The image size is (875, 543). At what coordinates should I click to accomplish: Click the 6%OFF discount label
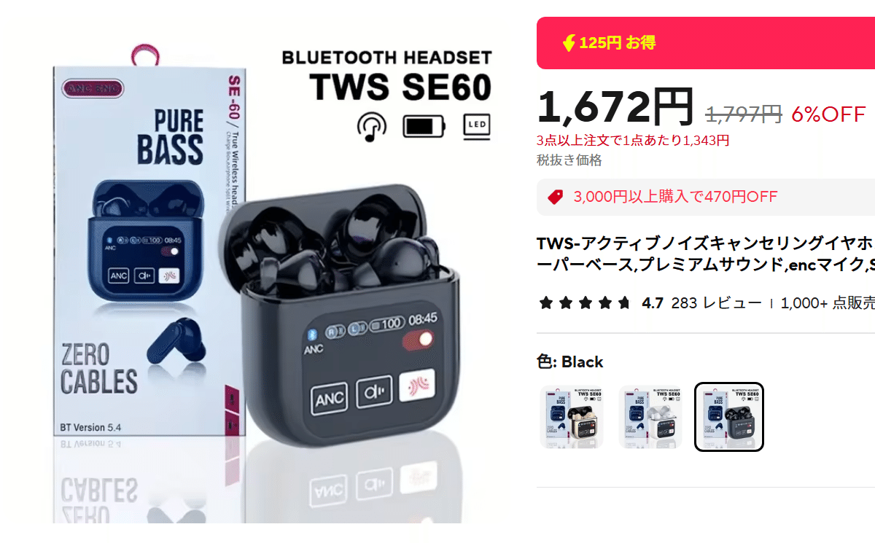[828, 114]
